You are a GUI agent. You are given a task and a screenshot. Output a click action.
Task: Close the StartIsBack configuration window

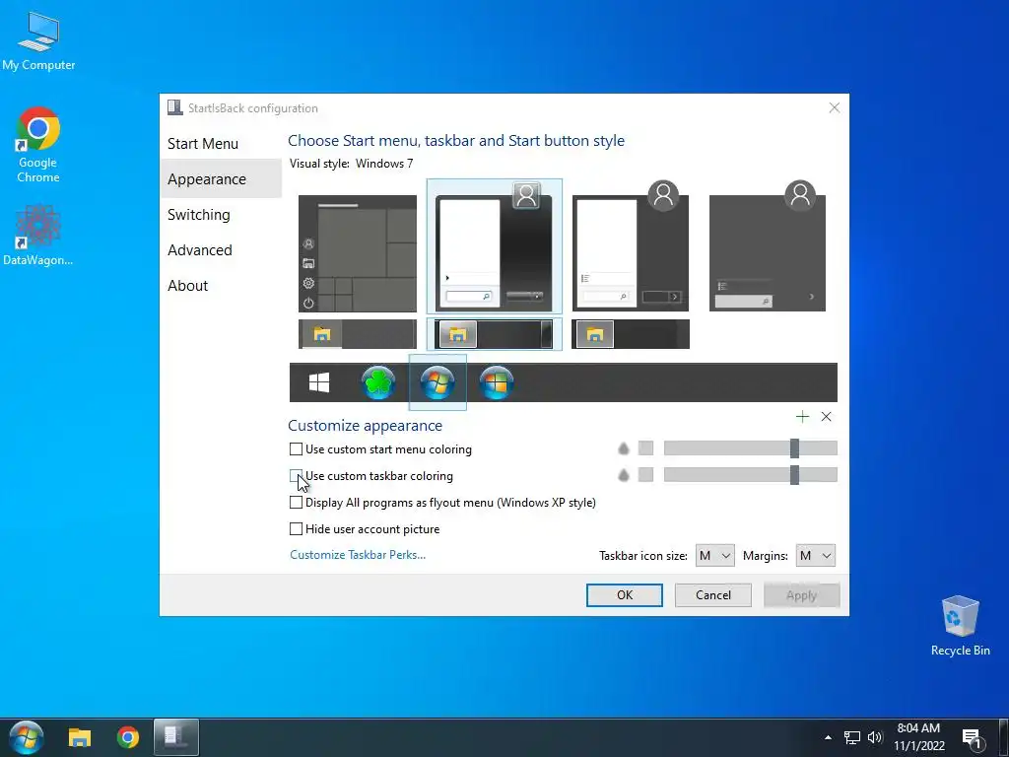pyautogui.click(x=834, y=107)
